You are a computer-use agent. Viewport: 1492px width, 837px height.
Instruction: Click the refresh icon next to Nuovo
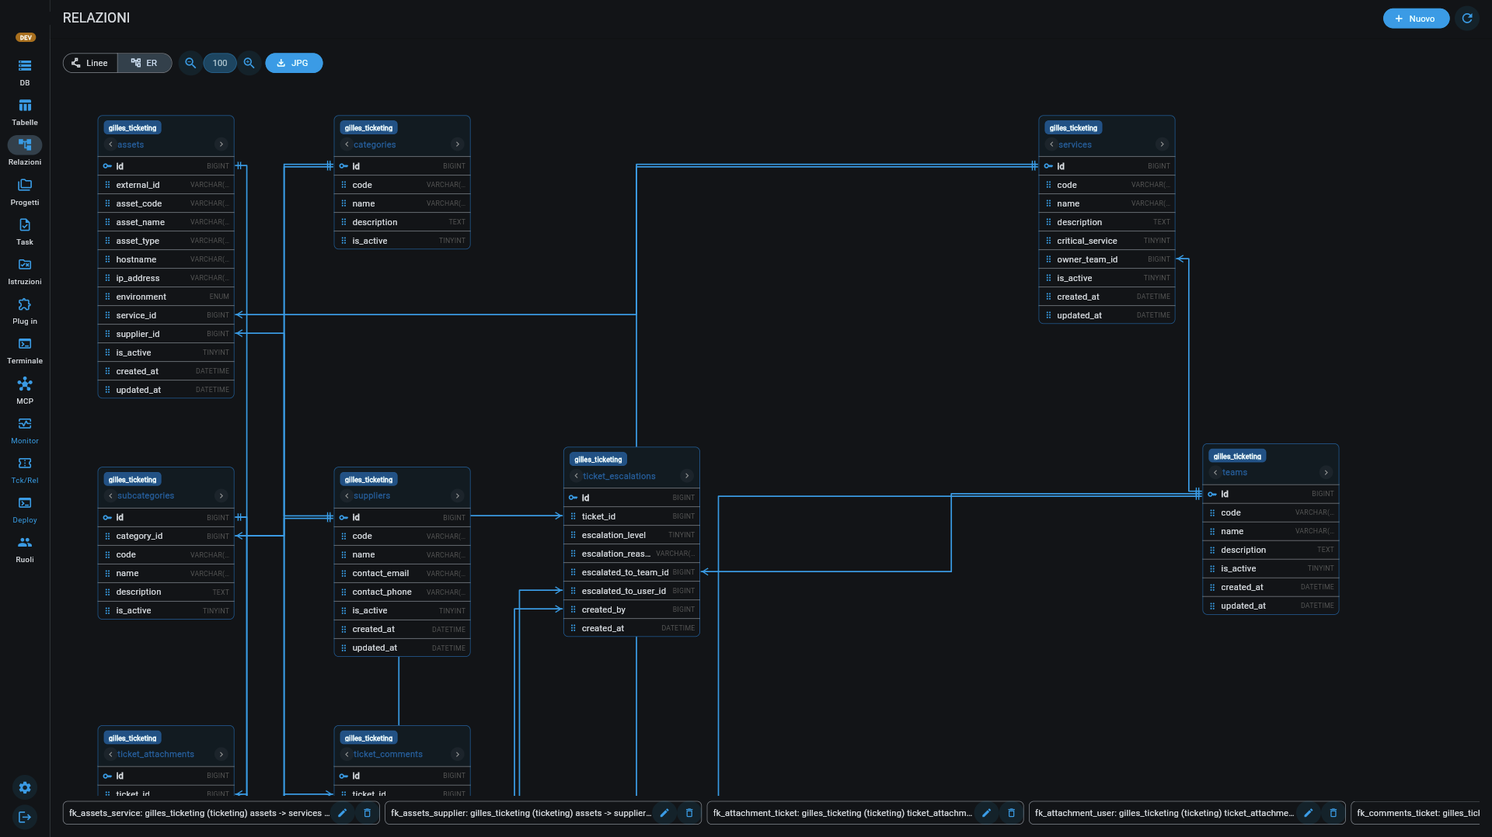click(x=1467, y=19)
